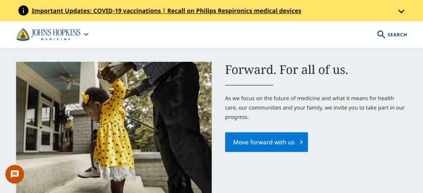The image size is (423, 193).
Task: Click the info icon in the yellow banner
Action: point(24,11)
